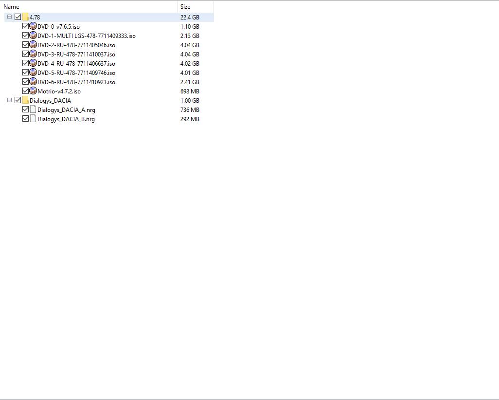Uncheck the Dialogys_DACIA_A.nrg checkbox
Image resolution: width=499 pixels, height=400 pixels.
25,109
